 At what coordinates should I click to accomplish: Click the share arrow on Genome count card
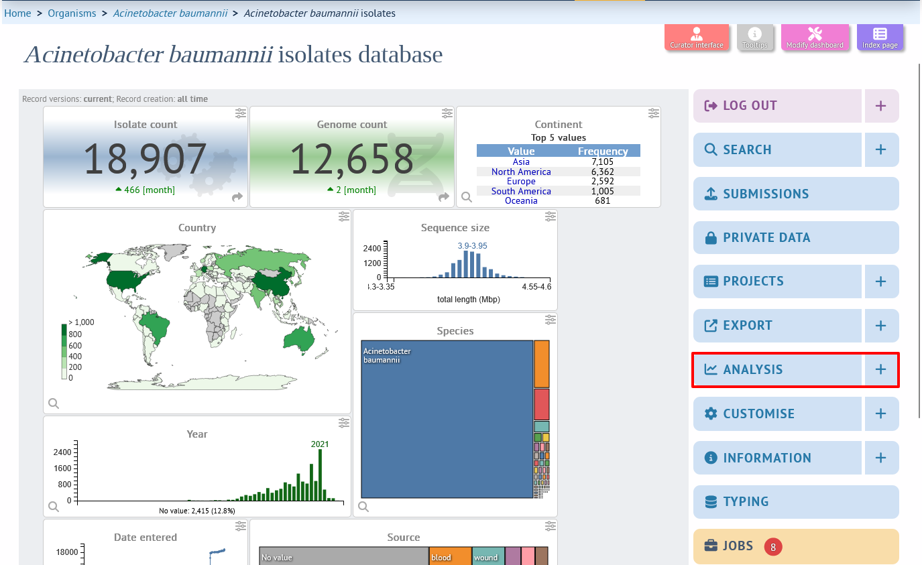click(x=443, y=197)
